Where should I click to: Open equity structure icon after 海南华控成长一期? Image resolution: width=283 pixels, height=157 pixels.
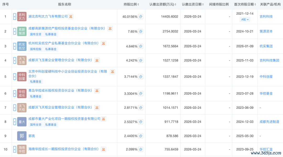(104, 149)
